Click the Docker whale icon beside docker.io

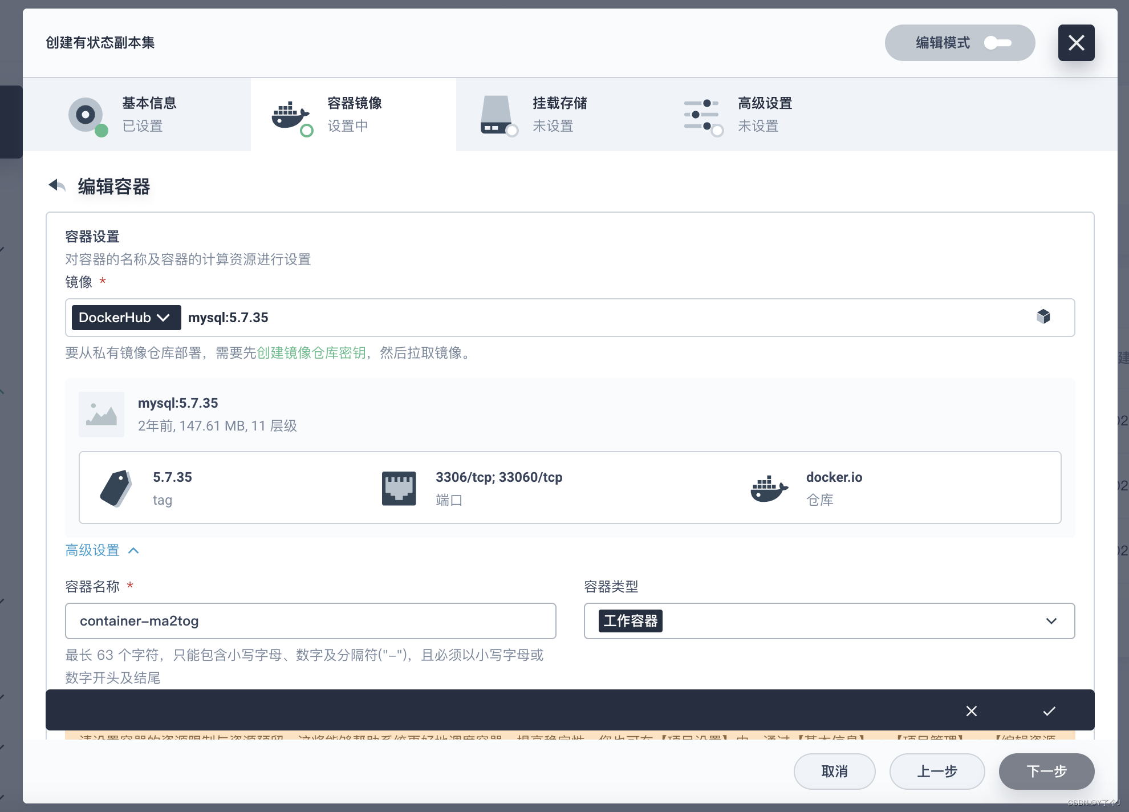pos(769,488)
